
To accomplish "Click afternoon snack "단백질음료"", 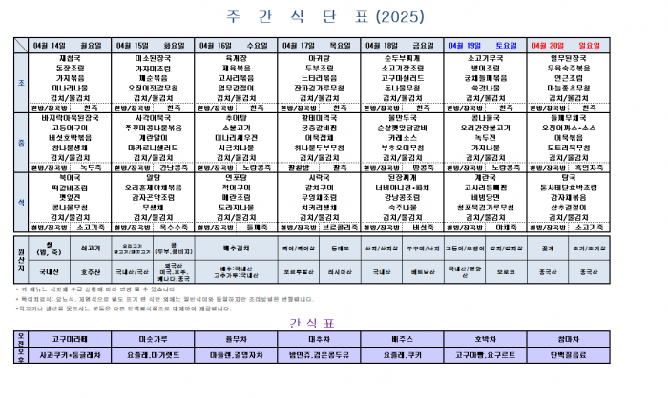I will [569, 355].
